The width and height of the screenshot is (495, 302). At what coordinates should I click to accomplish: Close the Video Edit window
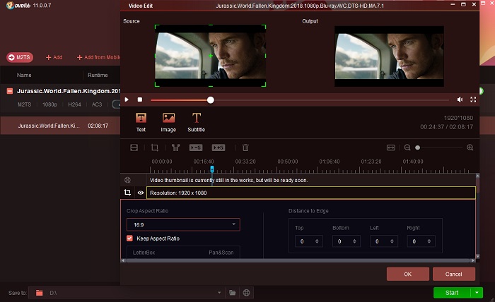pyautogui.click(x=474, y=4)
